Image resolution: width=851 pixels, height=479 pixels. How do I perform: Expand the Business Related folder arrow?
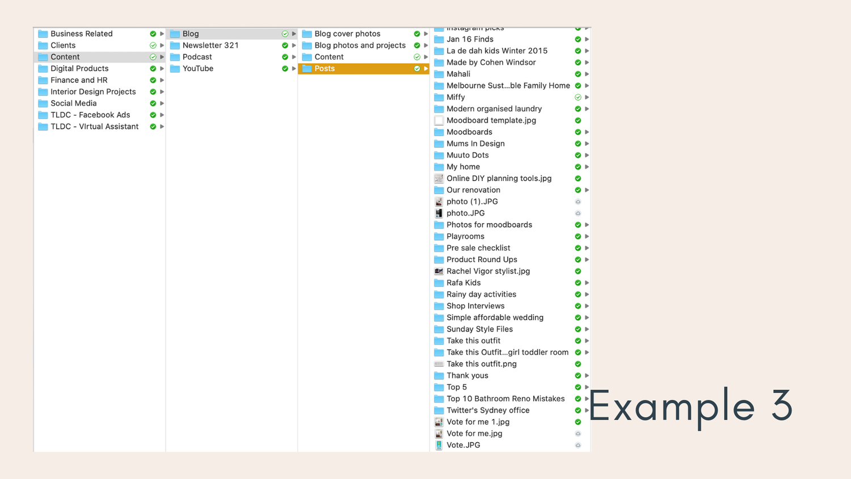162,33
